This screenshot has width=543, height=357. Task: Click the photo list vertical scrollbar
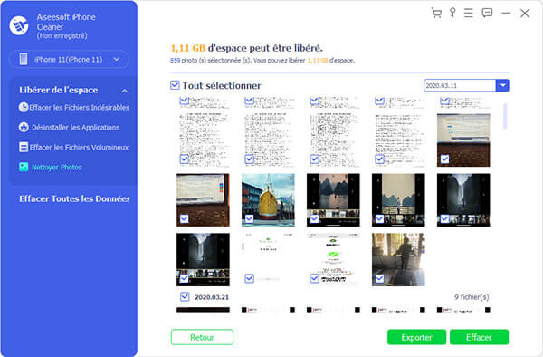pos(505,117)
